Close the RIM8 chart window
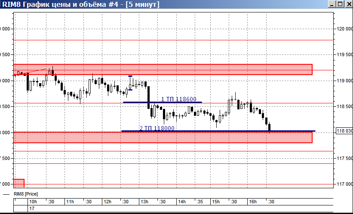The height and width of the screenshot is (214, 353). tap(349, 4)
